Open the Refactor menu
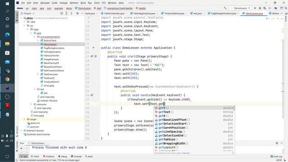The image size is (288, 162). tap(74, 3)
